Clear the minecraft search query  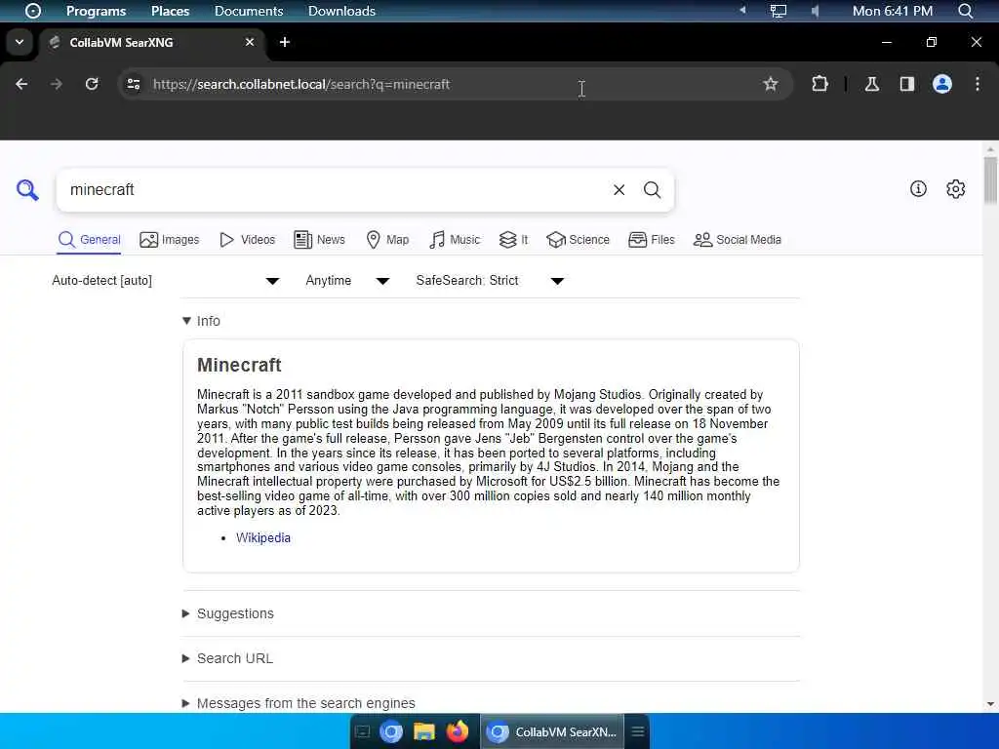[619, 190]
